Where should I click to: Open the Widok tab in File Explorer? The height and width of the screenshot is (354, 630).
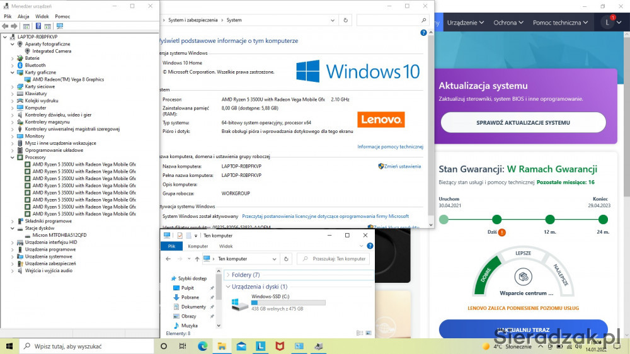pos(226,246)
